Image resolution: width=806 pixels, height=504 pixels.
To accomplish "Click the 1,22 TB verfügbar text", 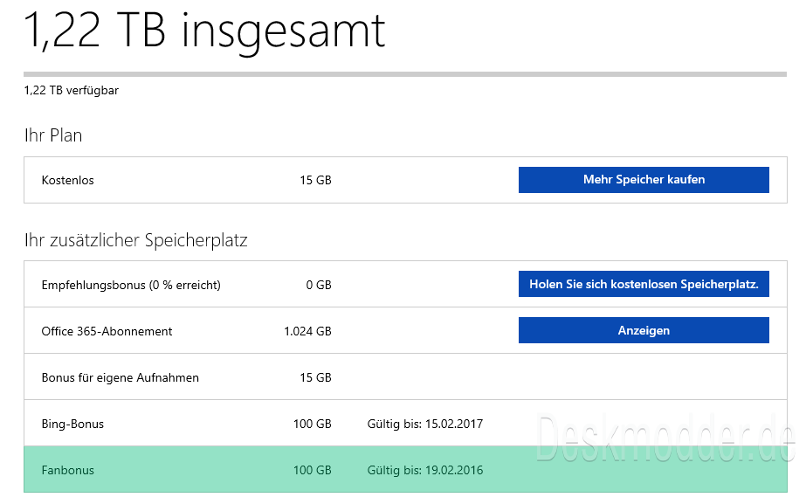I will pyautogui.click(x=71, y=91).
